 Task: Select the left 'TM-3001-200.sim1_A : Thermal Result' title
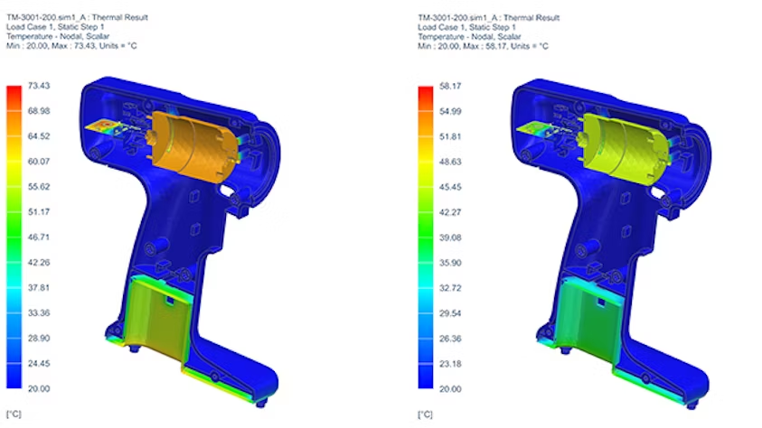click(77, 17)
